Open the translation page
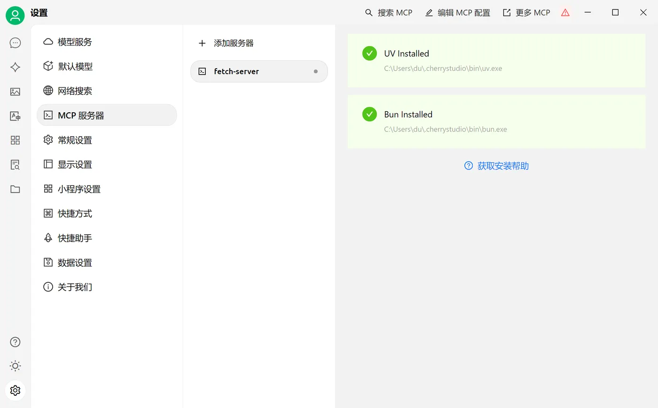This screenshot has height=408, width=658. click(15, 116)
